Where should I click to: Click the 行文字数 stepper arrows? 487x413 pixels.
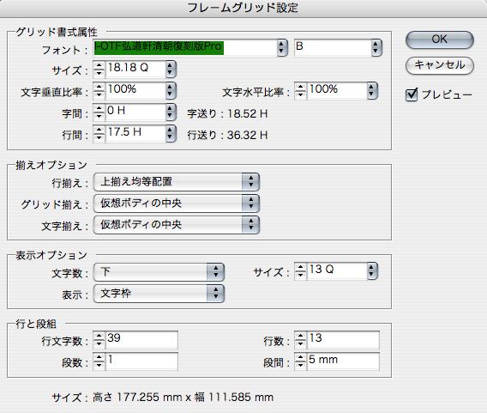tap(99, 340)
